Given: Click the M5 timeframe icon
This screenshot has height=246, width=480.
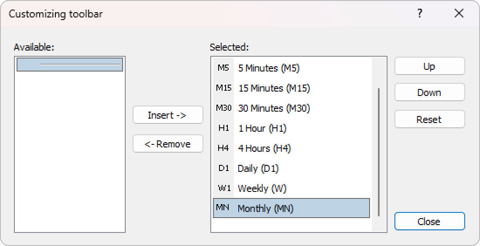Looking at the screenshot, I should pos(223,68).
